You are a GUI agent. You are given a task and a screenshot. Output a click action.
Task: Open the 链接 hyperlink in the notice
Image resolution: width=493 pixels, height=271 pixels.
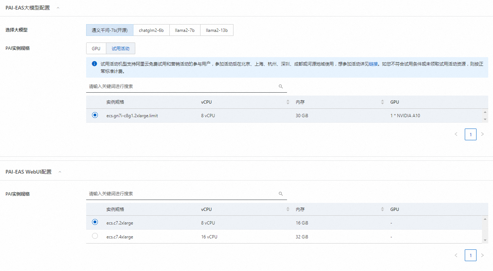[374, 64]
